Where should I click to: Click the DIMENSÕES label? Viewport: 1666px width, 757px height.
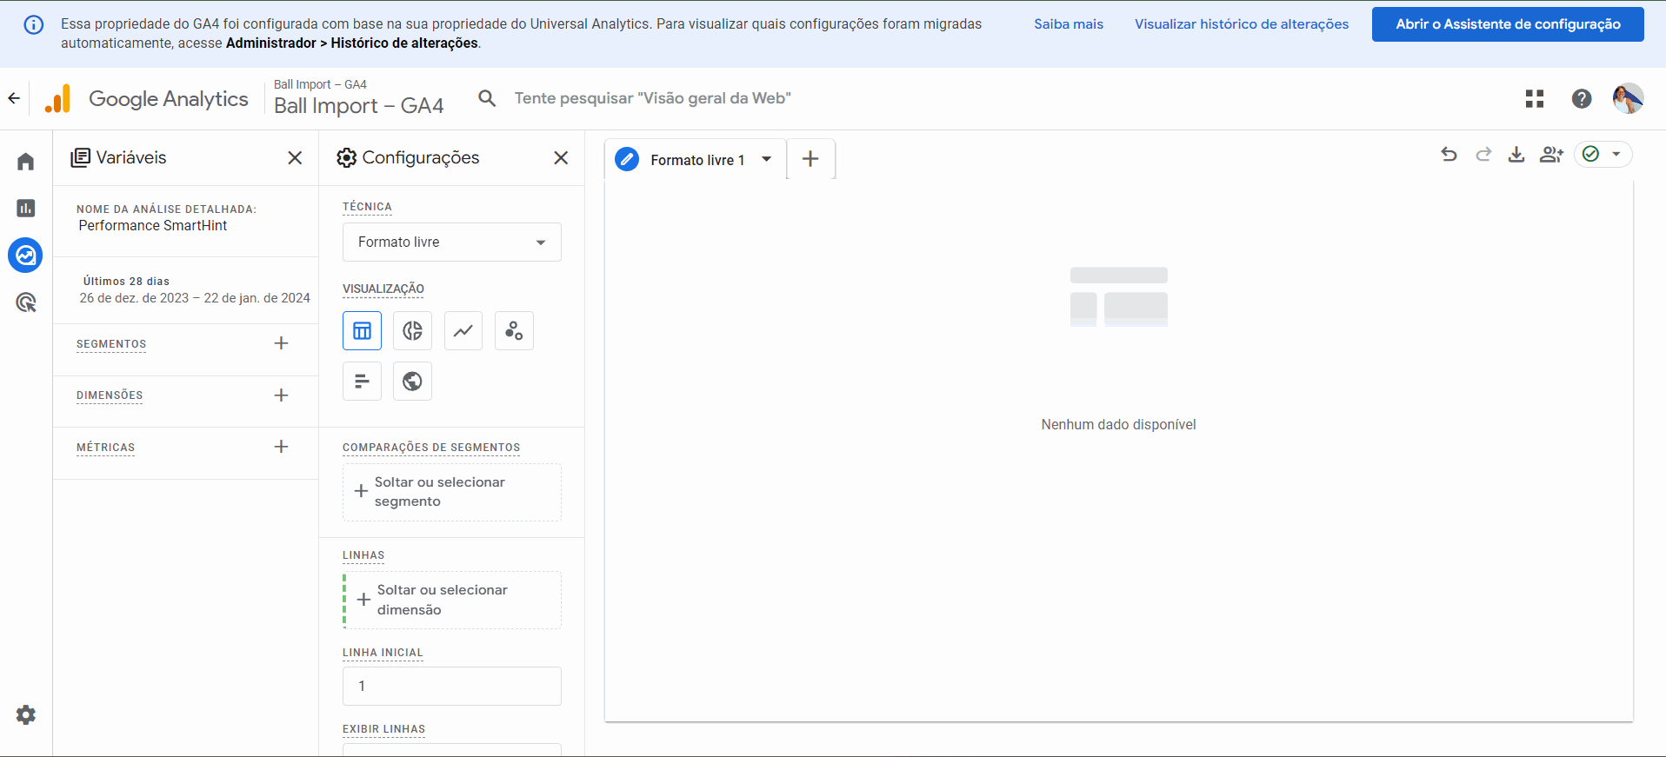(x=110, y=395)
